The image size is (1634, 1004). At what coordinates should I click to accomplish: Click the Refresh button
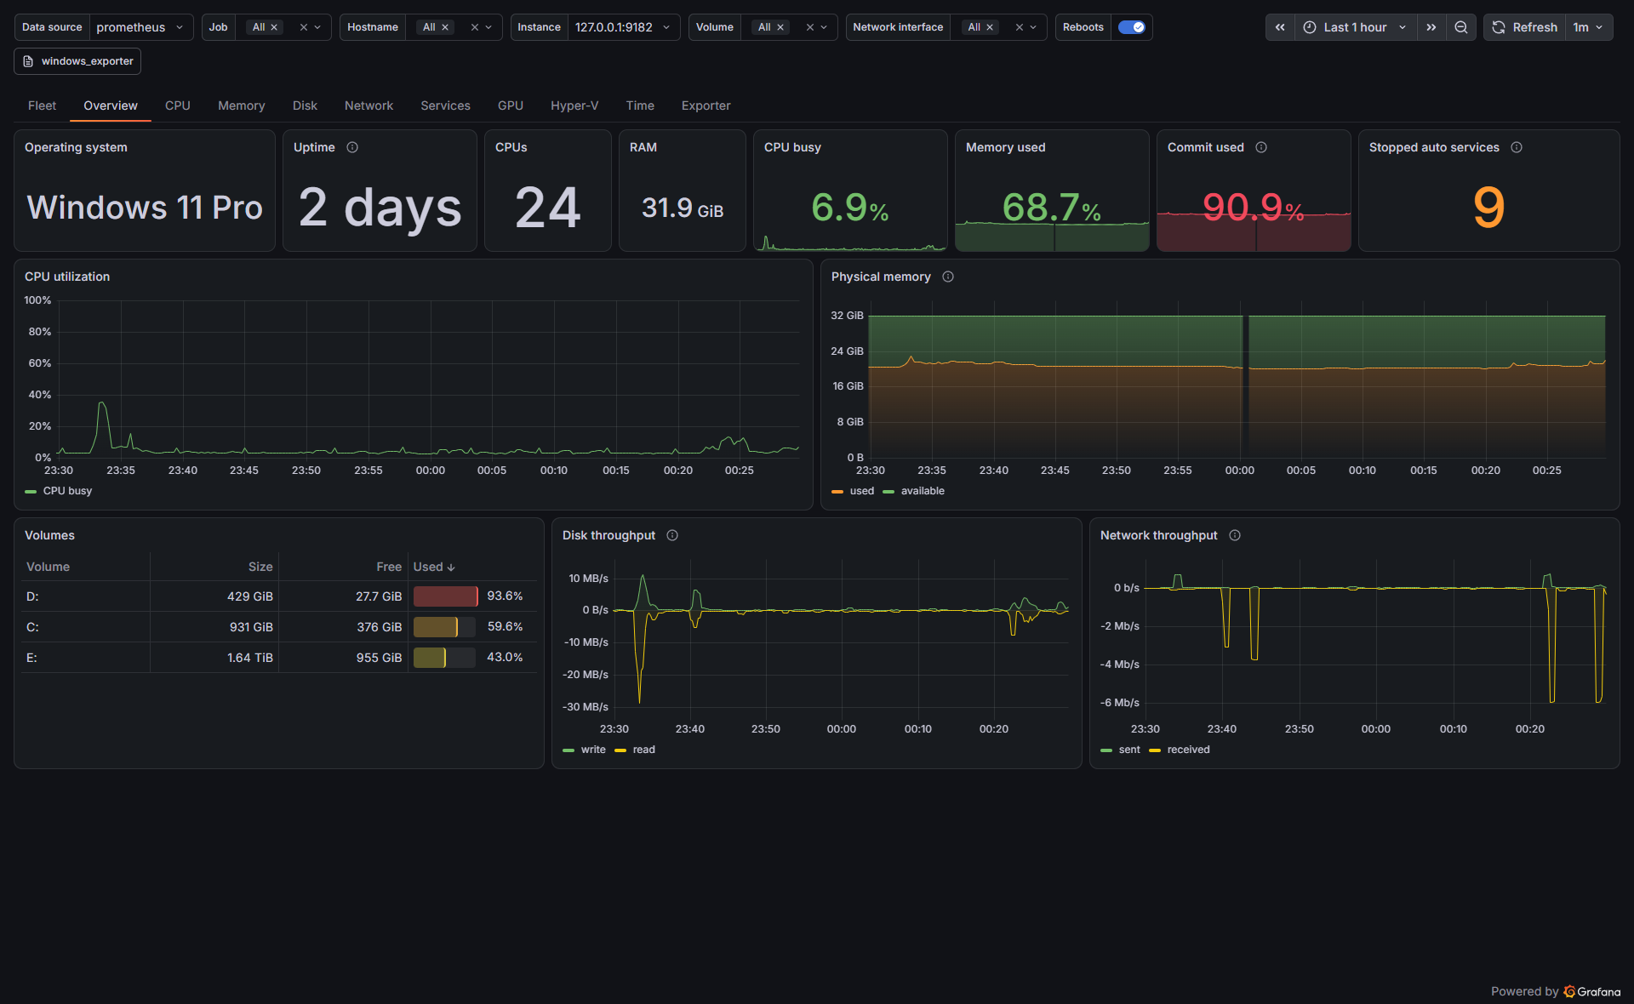tap(1525, 27)
